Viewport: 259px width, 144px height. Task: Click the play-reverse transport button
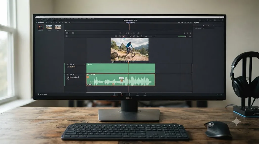123,33
